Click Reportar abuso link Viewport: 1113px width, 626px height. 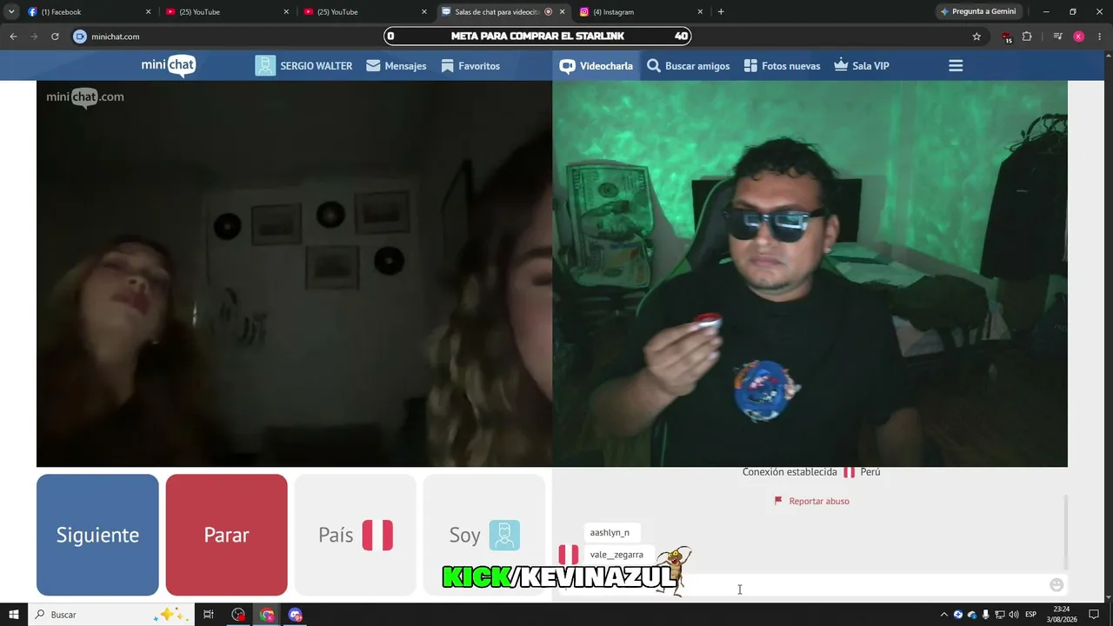[x=812, y=501]
